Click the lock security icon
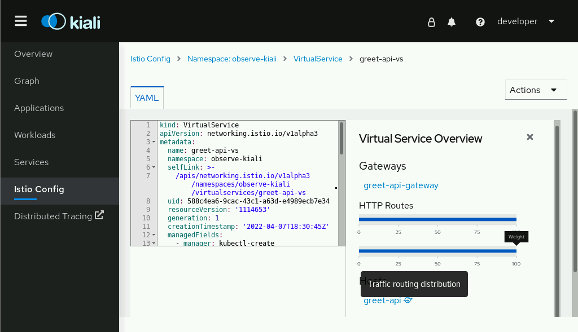578x332 pixels. 431,21
